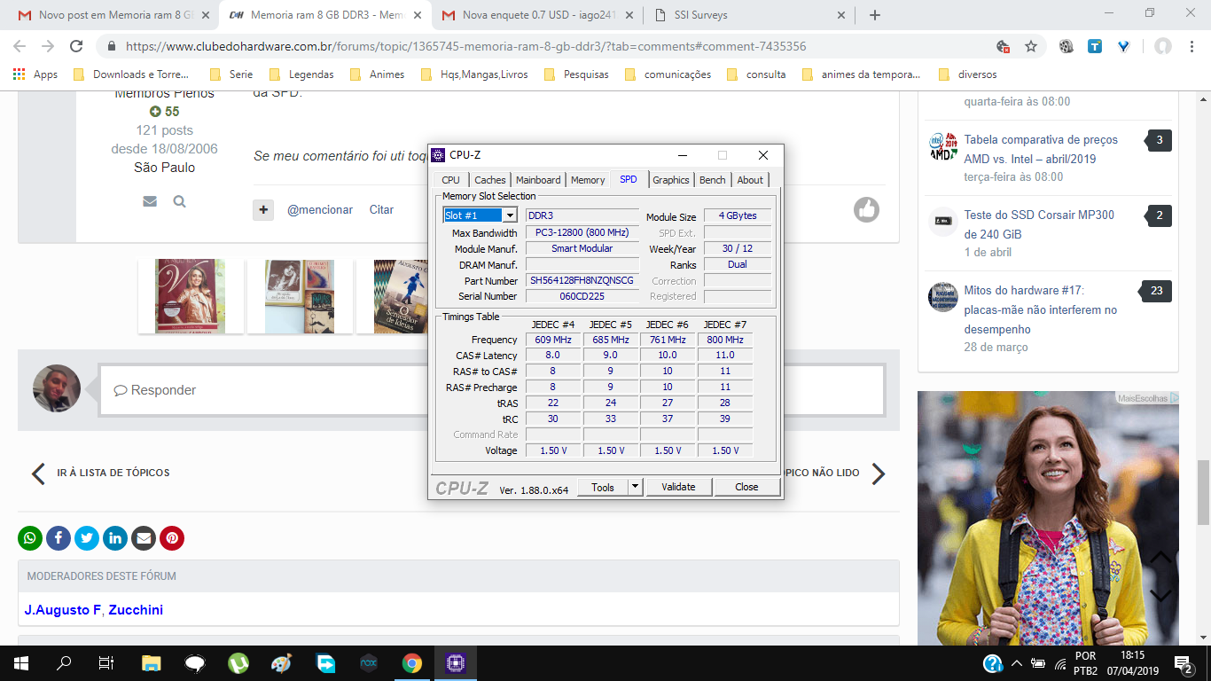Share via the Pinterest icon
Image resolution: width=1211 pixels, height=681 pixels.
(172, 537)
